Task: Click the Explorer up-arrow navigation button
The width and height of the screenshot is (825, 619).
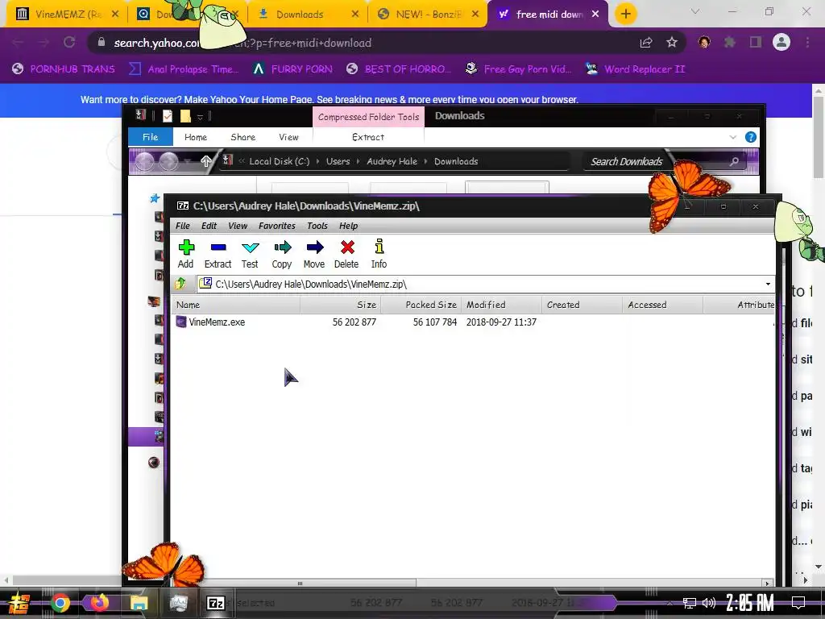Action: 206,161
